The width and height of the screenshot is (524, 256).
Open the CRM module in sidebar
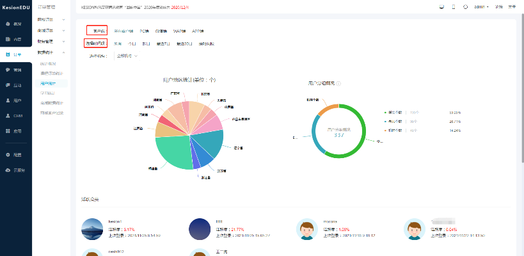coord(16,116)
